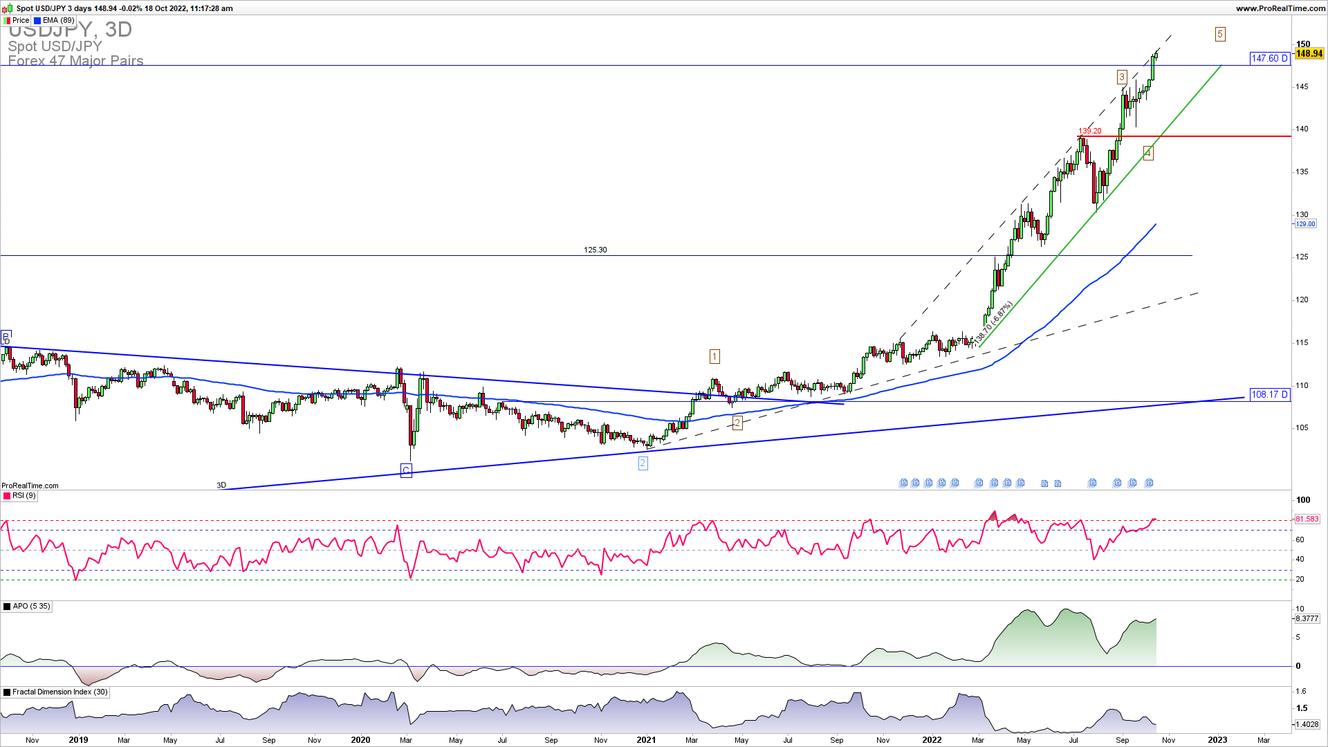Image resolution: width=1328 pixels, height=747 pixels.
Task: Select the boxed wave label 5
Action: [x=1220, y=34]
